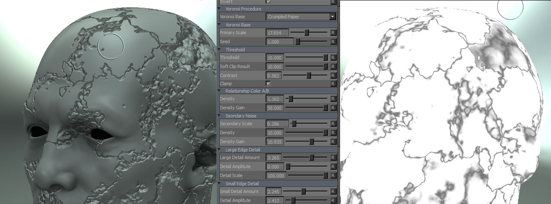The height and width of the screenshot is (204, 551).
Task: Collapse the Threshold section
Action: click(x=221, y=50)
